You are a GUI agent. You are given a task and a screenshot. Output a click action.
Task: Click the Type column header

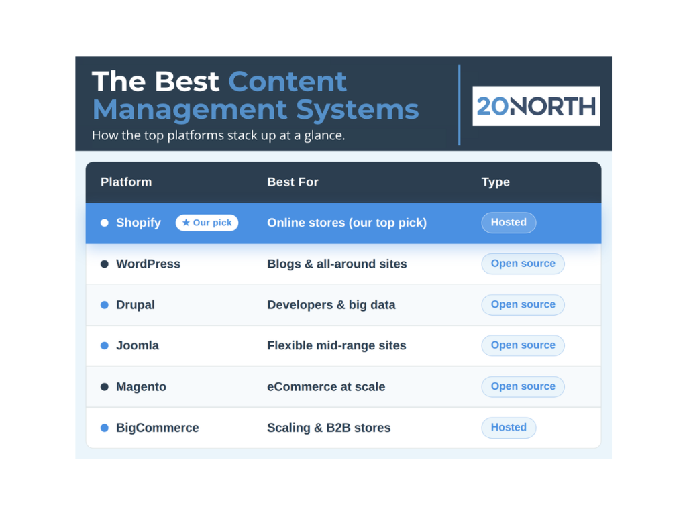coord(496,182)
